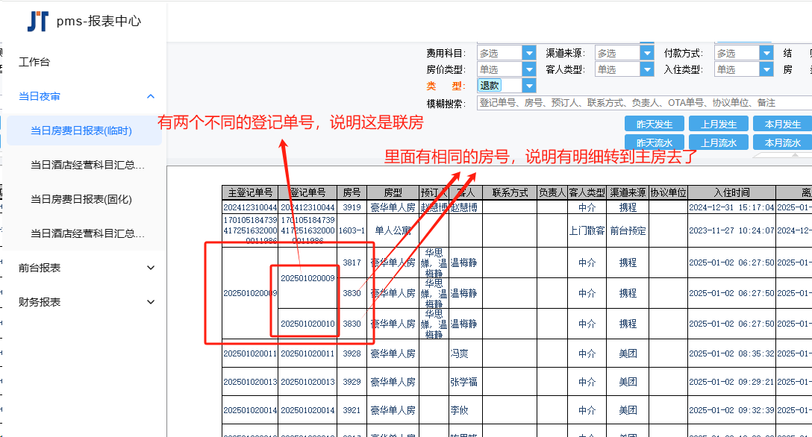Click the JT logo icon

pos(37,21)
